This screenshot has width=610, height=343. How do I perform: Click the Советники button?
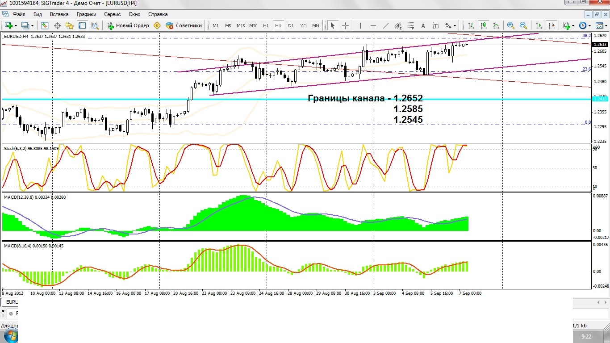tap(184, 25)
